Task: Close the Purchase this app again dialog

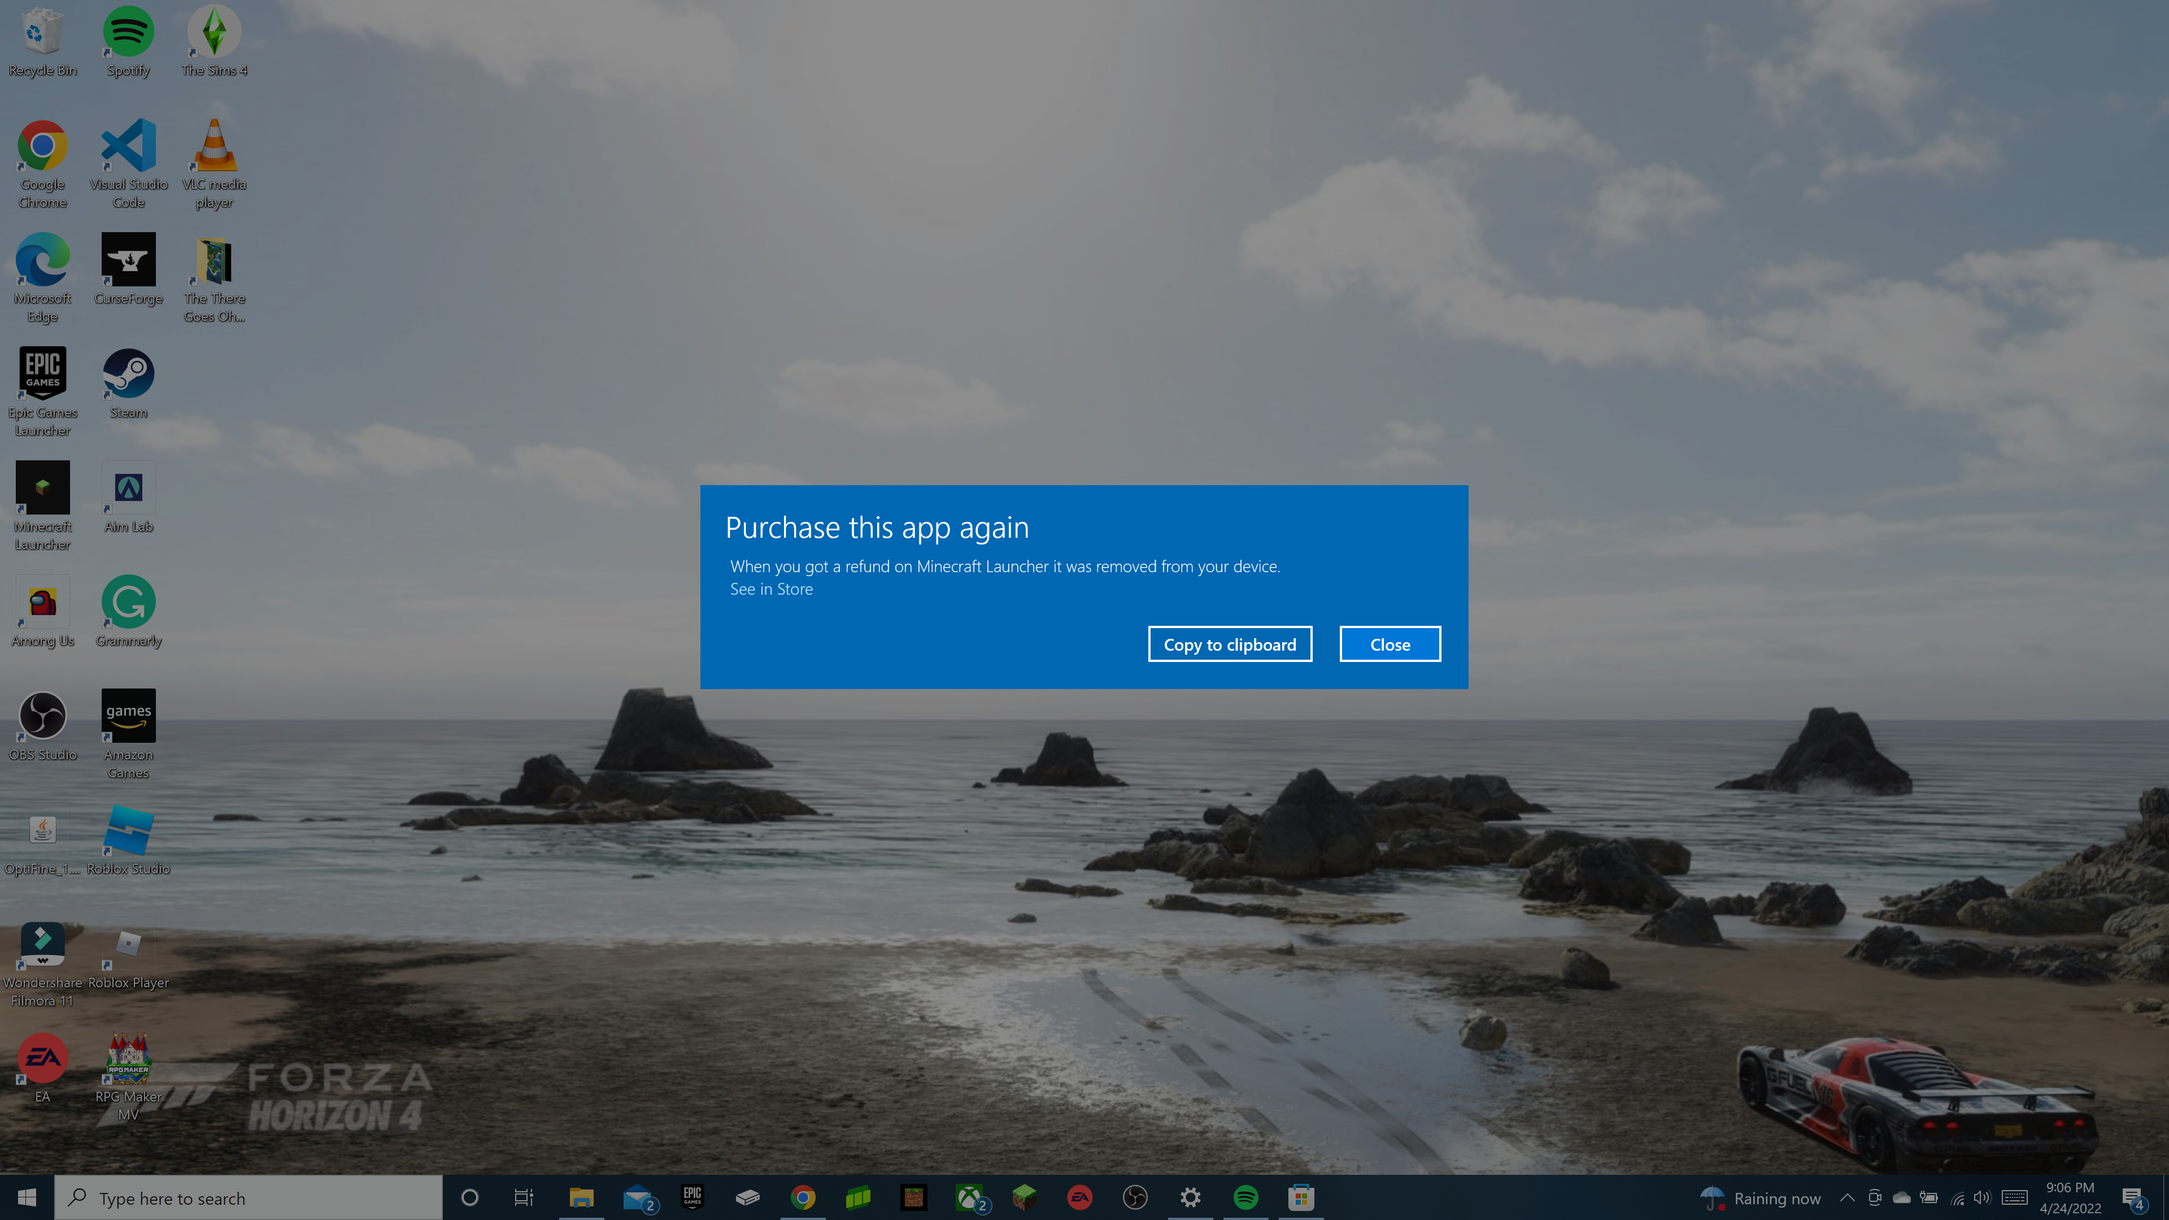Action: pyautogui.click(x=1390, y=644)
